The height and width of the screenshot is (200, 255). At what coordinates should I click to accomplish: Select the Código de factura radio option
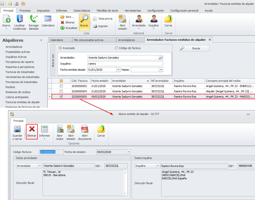pyautogui.click(x=116, y=48)
